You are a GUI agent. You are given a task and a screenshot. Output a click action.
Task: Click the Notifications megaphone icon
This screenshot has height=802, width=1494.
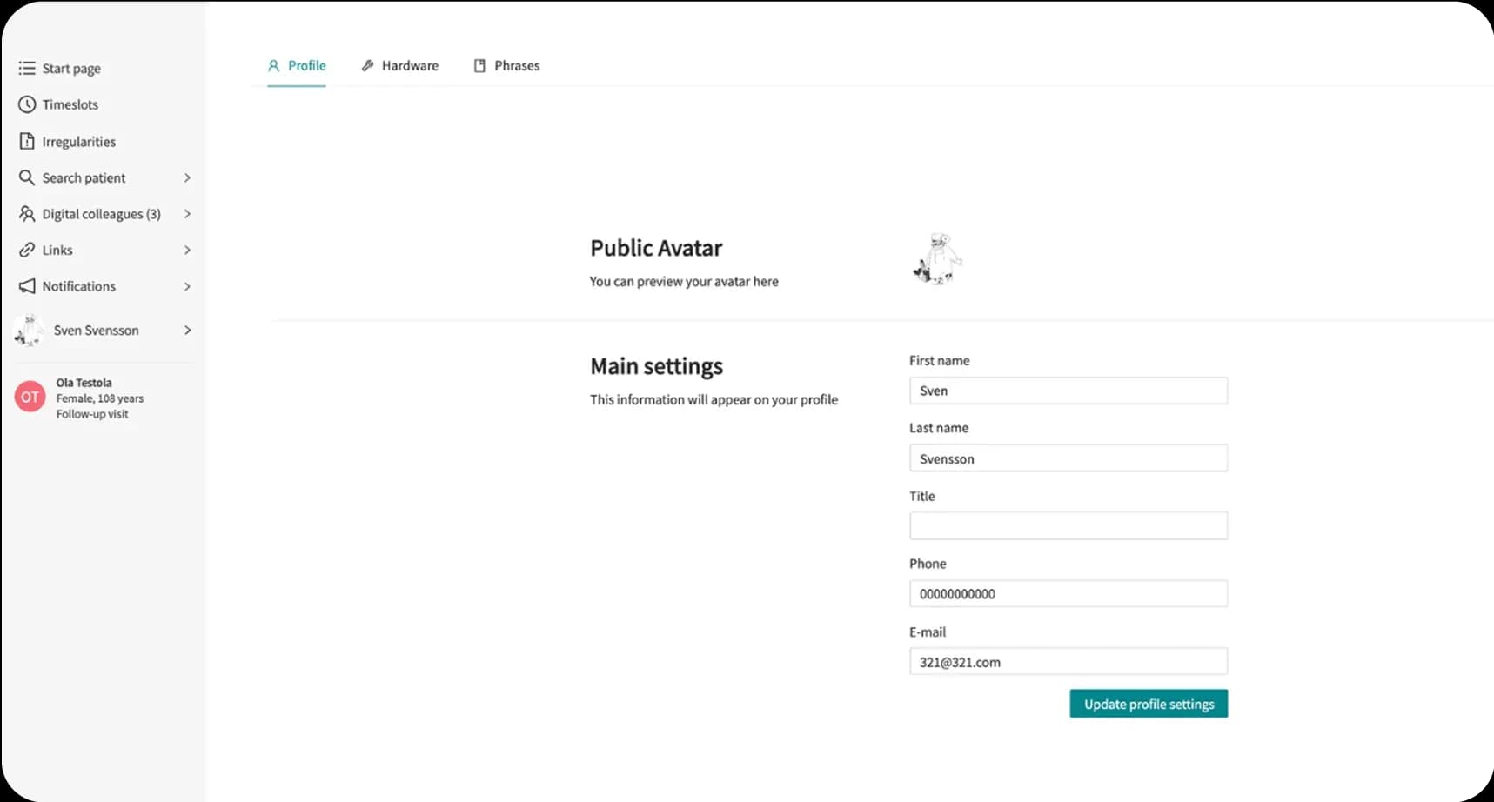(x=27, y=286)
